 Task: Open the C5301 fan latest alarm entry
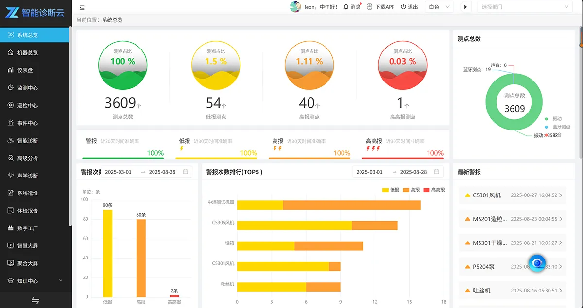tap(513, 195)
